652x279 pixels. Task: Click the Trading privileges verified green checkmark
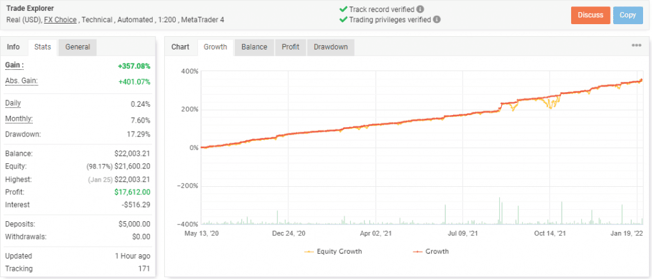point(343,19)
